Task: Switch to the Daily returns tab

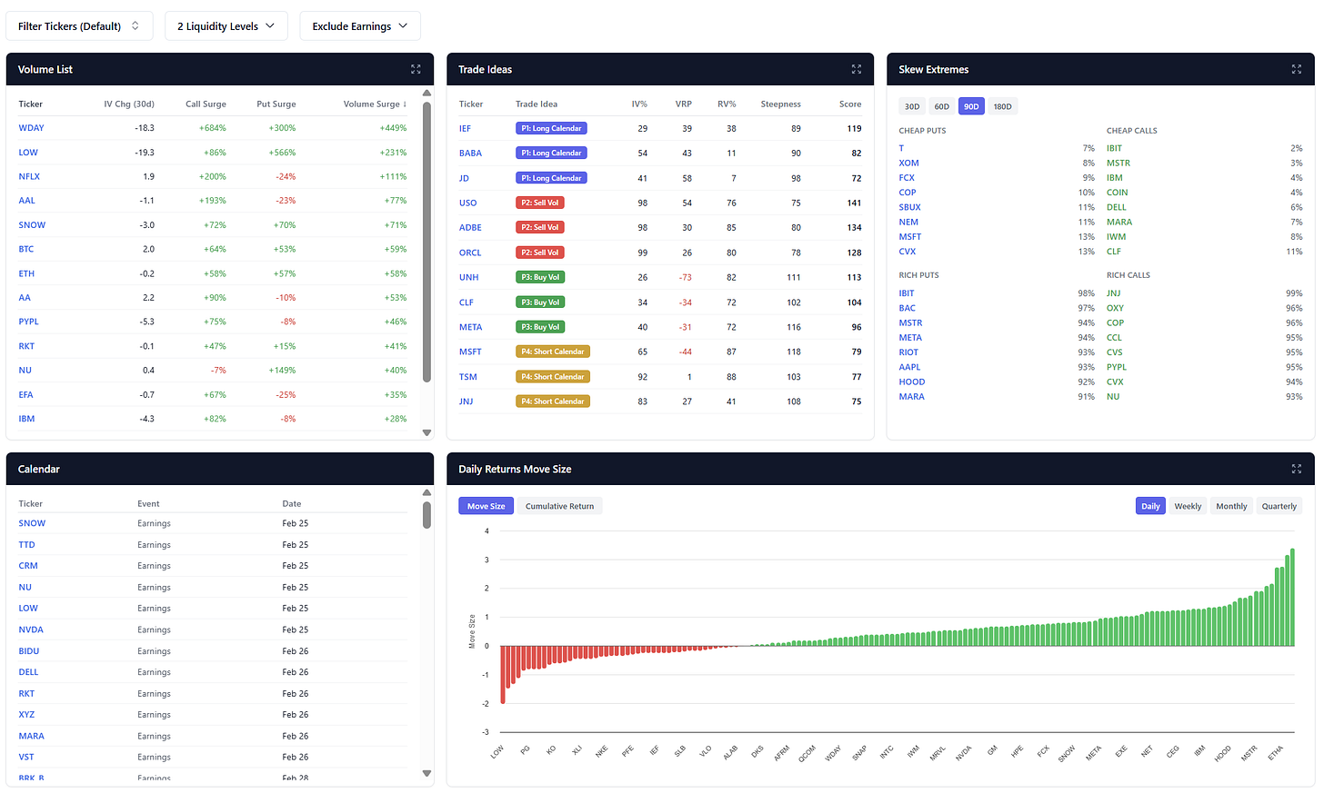Action: pyautogui.click(x=1150, y=506)
